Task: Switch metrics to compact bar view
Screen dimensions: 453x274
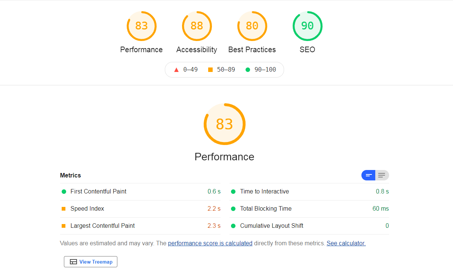Action: pos(369,175)
